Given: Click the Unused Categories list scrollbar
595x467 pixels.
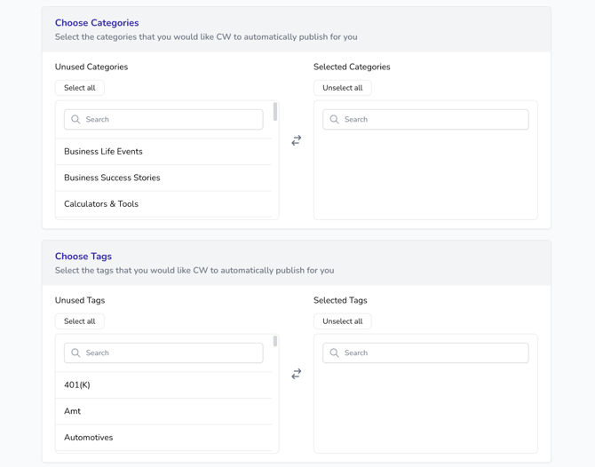Looking at the screenshot, I should (275, 112).
